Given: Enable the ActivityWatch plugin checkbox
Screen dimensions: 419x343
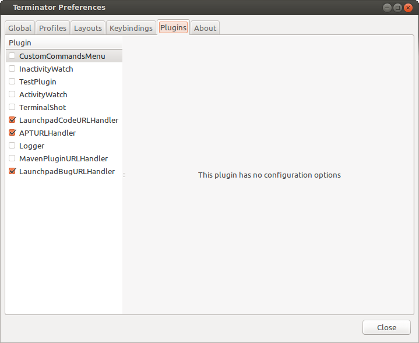Looking at the screenshot, I should pos(12,94).
